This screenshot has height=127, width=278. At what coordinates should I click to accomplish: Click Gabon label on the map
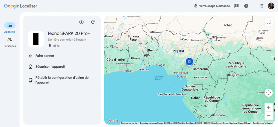(x=196, y=98)
